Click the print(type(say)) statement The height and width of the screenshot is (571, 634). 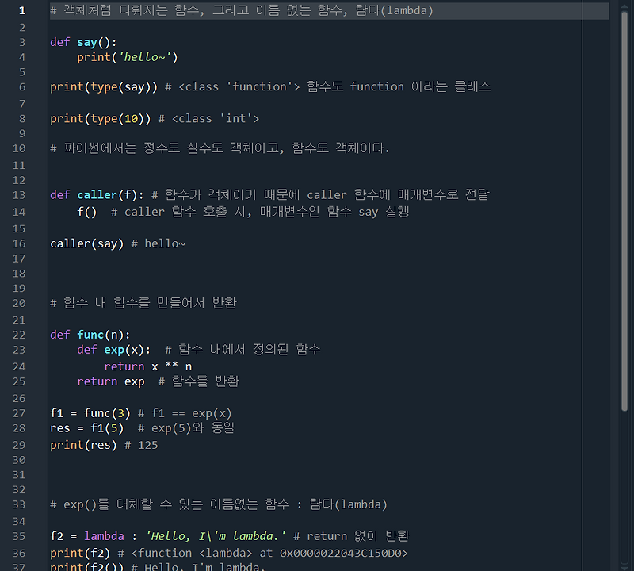(x=104, y=87)
